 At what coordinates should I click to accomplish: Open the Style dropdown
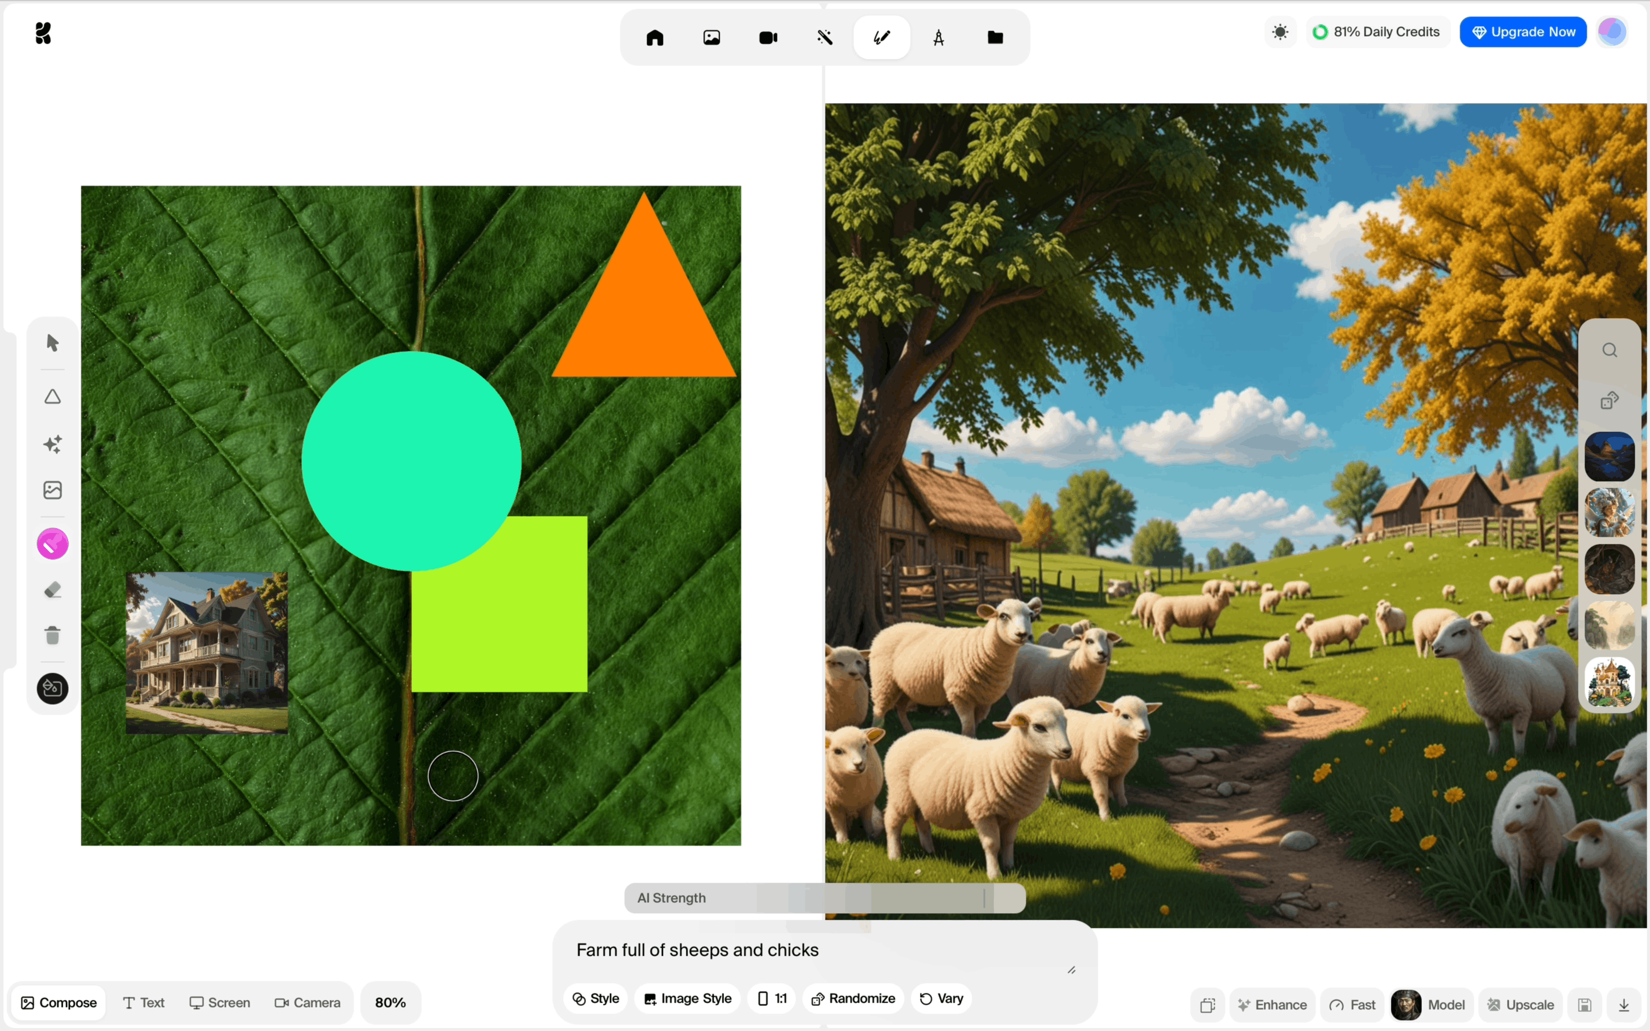click(595, 998)
